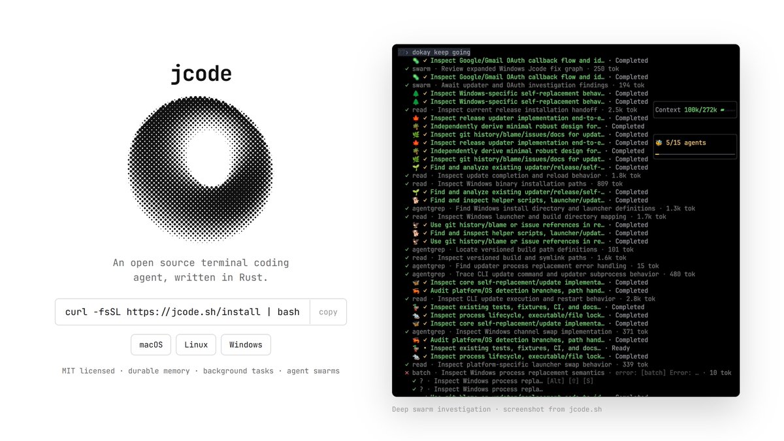784x441 pixels.
Task: Click the open source terminal coding agent tagline
Action: (201, 270)
